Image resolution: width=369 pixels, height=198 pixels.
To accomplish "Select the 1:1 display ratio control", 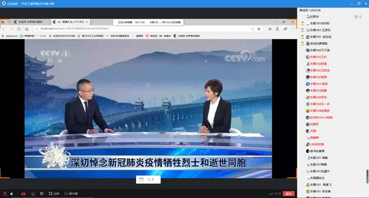I will click(x=148, y=179).
